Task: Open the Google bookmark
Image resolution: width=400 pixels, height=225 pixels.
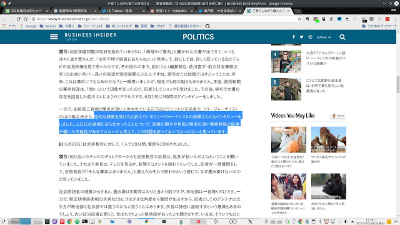Action: [29, 26]
